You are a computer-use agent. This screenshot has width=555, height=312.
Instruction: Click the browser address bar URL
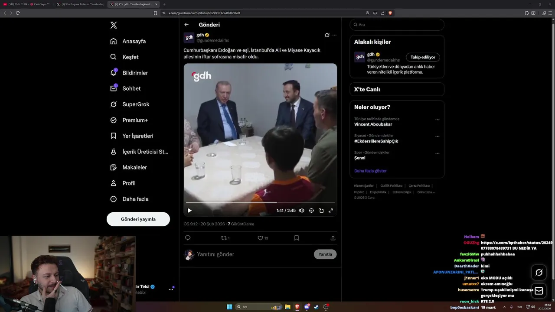tap(204, 13)
